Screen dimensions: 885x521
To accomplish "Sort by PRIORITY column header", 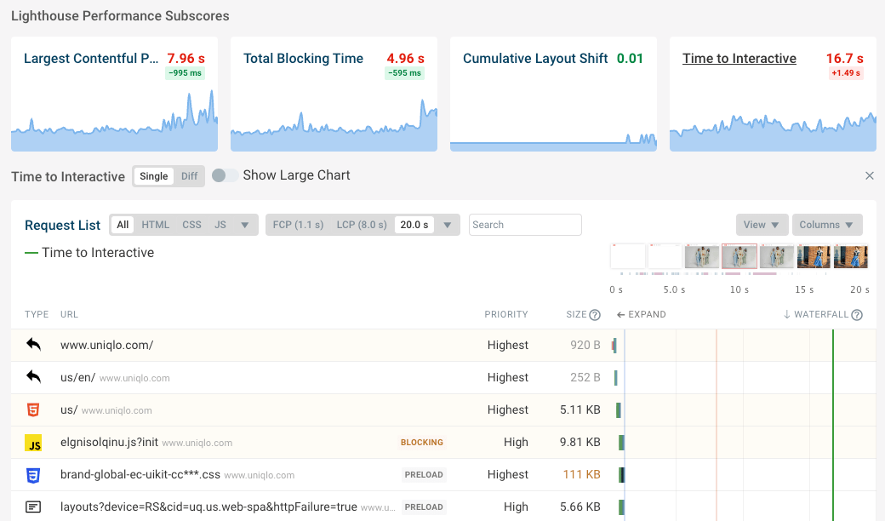I will click(x=506, y=314).
